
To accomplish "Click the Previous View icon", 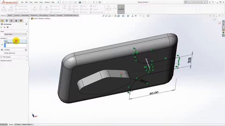I will 109,16.
